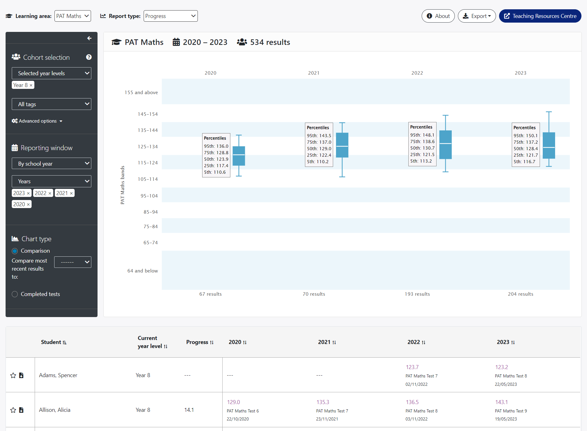Expand the All tags dropdown
587x431 pixels.
[x=51, y=104]
